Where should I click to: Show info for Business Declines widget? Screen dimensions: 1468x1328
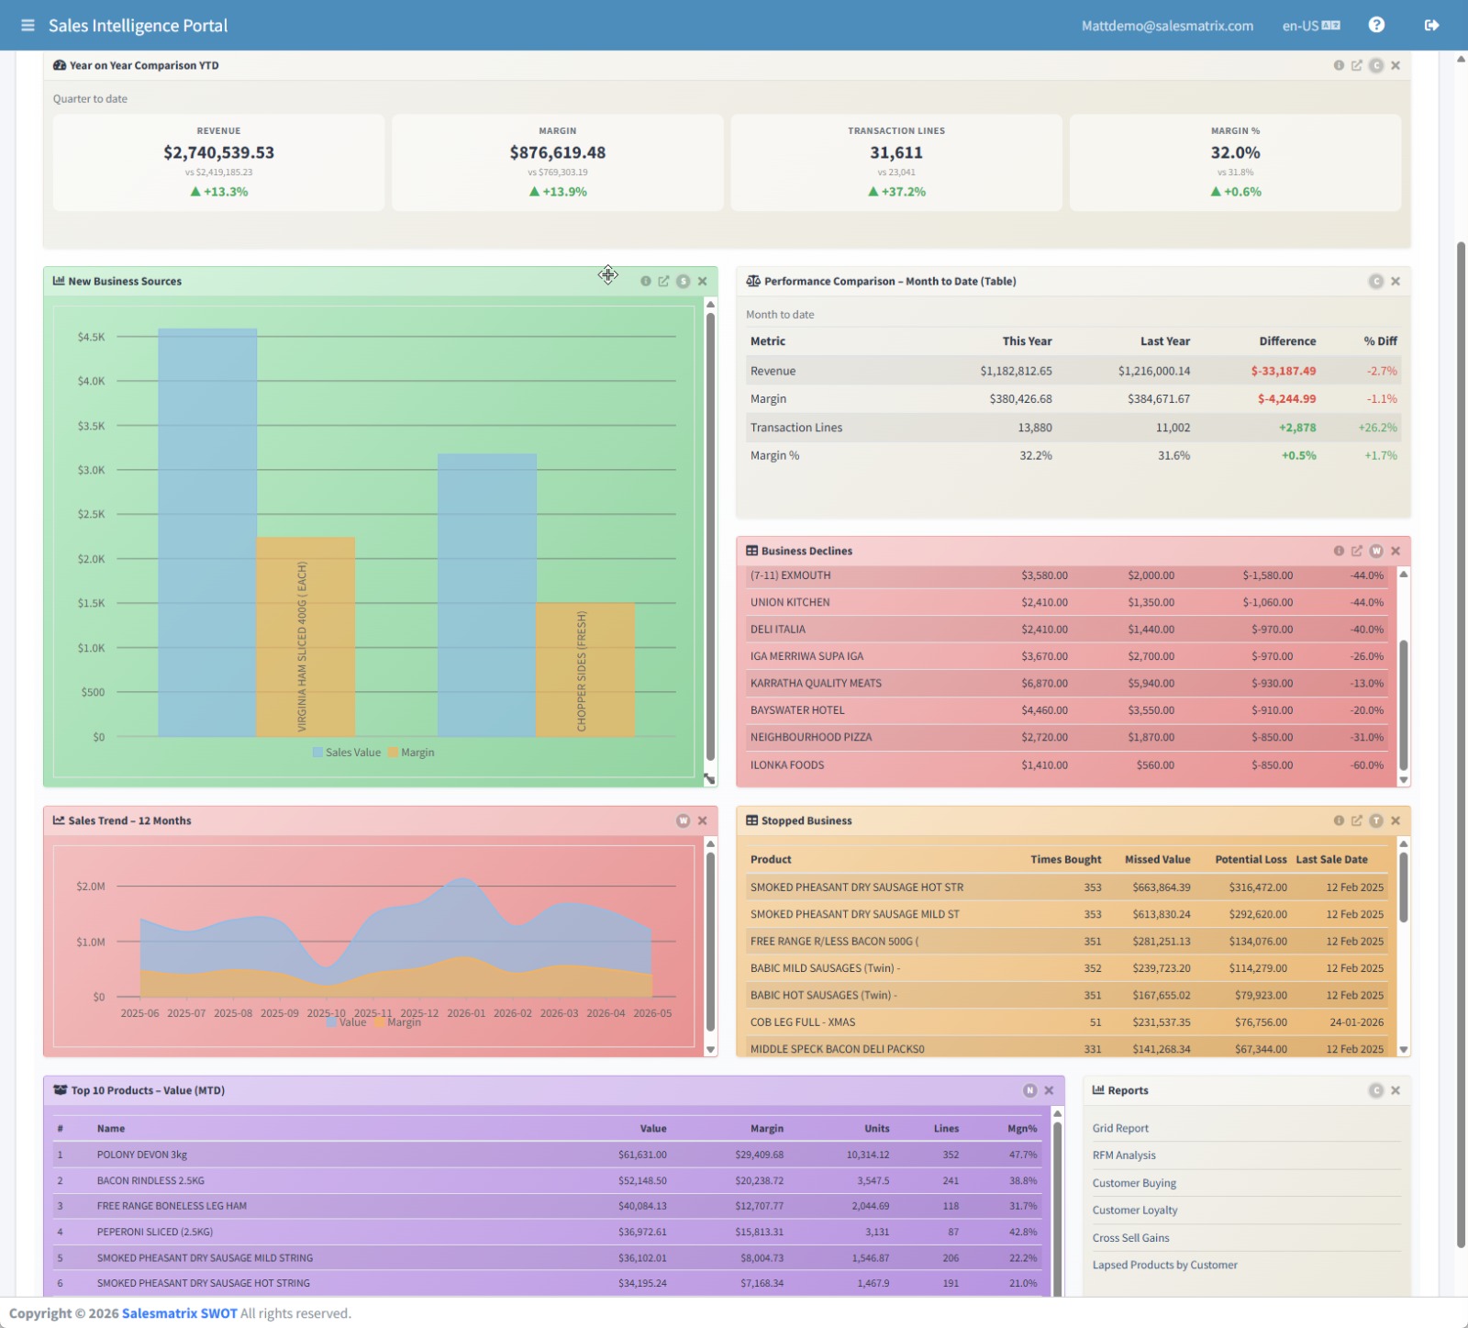tap(1339, 551)
